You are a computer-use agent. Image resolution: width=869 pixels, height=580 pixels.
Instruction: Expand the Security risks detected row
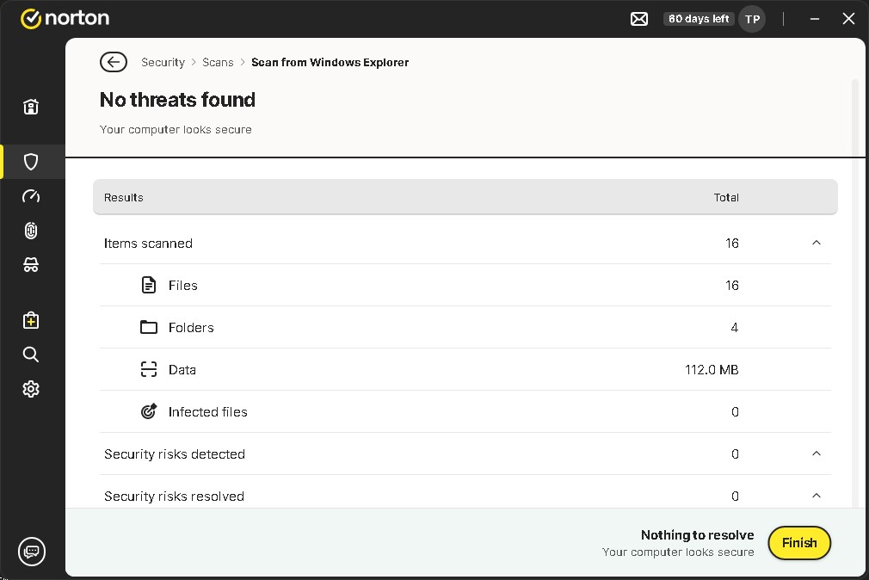click(x=817, y=454)
